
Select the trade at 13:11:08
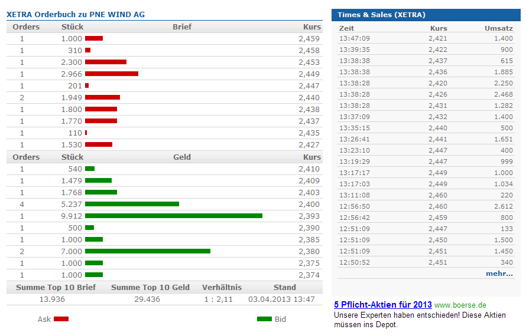[426, 195]
